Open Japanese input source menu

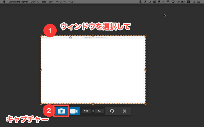pyautogui.click(x=189, y=2)
